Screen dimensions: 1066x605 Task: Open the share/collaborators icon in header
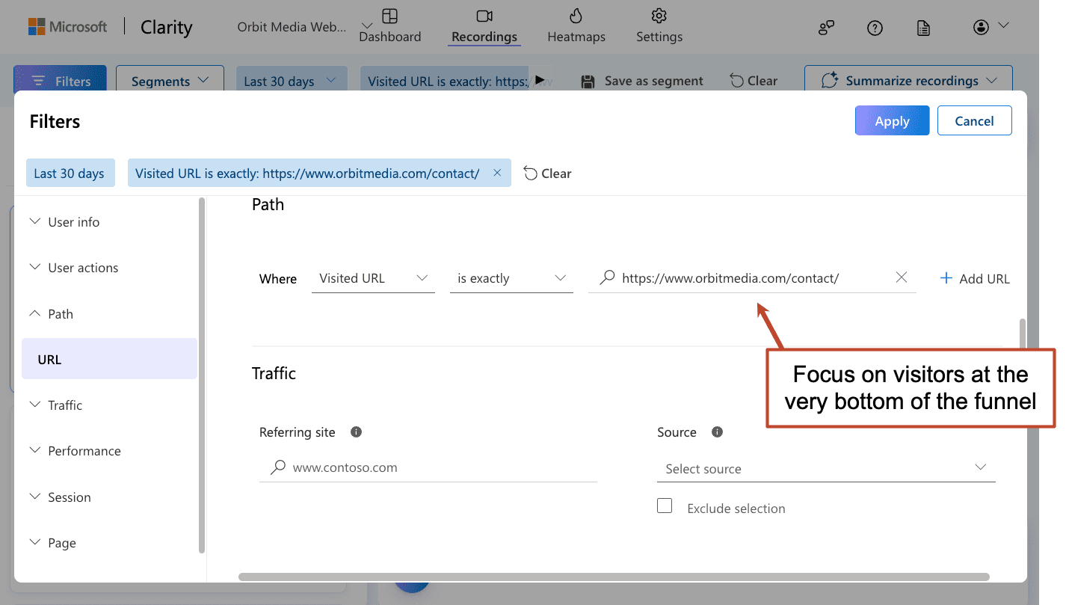click(826, 28)
